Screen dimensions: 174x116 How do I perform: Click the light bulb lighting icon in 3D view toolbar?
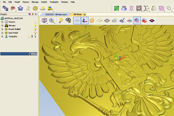(x=61, y=20)
